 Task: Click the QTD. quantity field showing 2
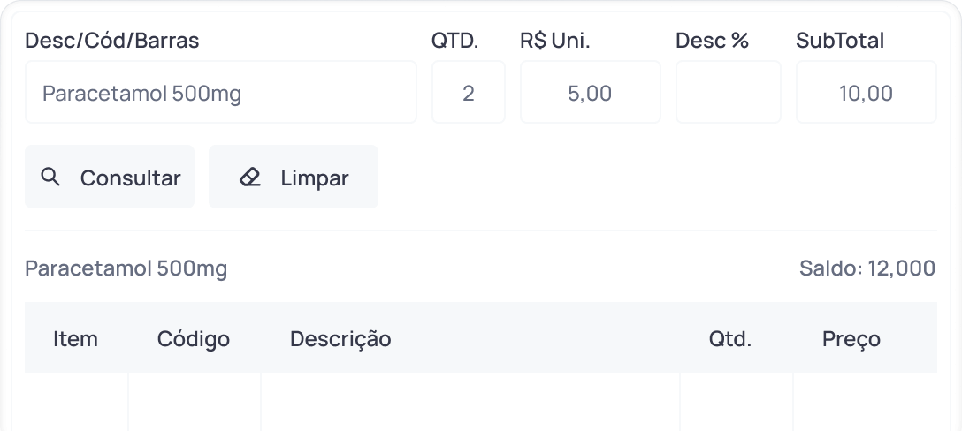point(468,93)
